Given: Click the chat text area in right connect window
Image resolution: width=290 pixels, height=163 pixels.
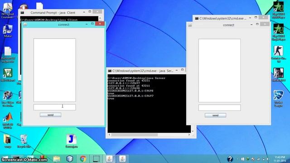Looking at the screenshot, I should (220, 71).
